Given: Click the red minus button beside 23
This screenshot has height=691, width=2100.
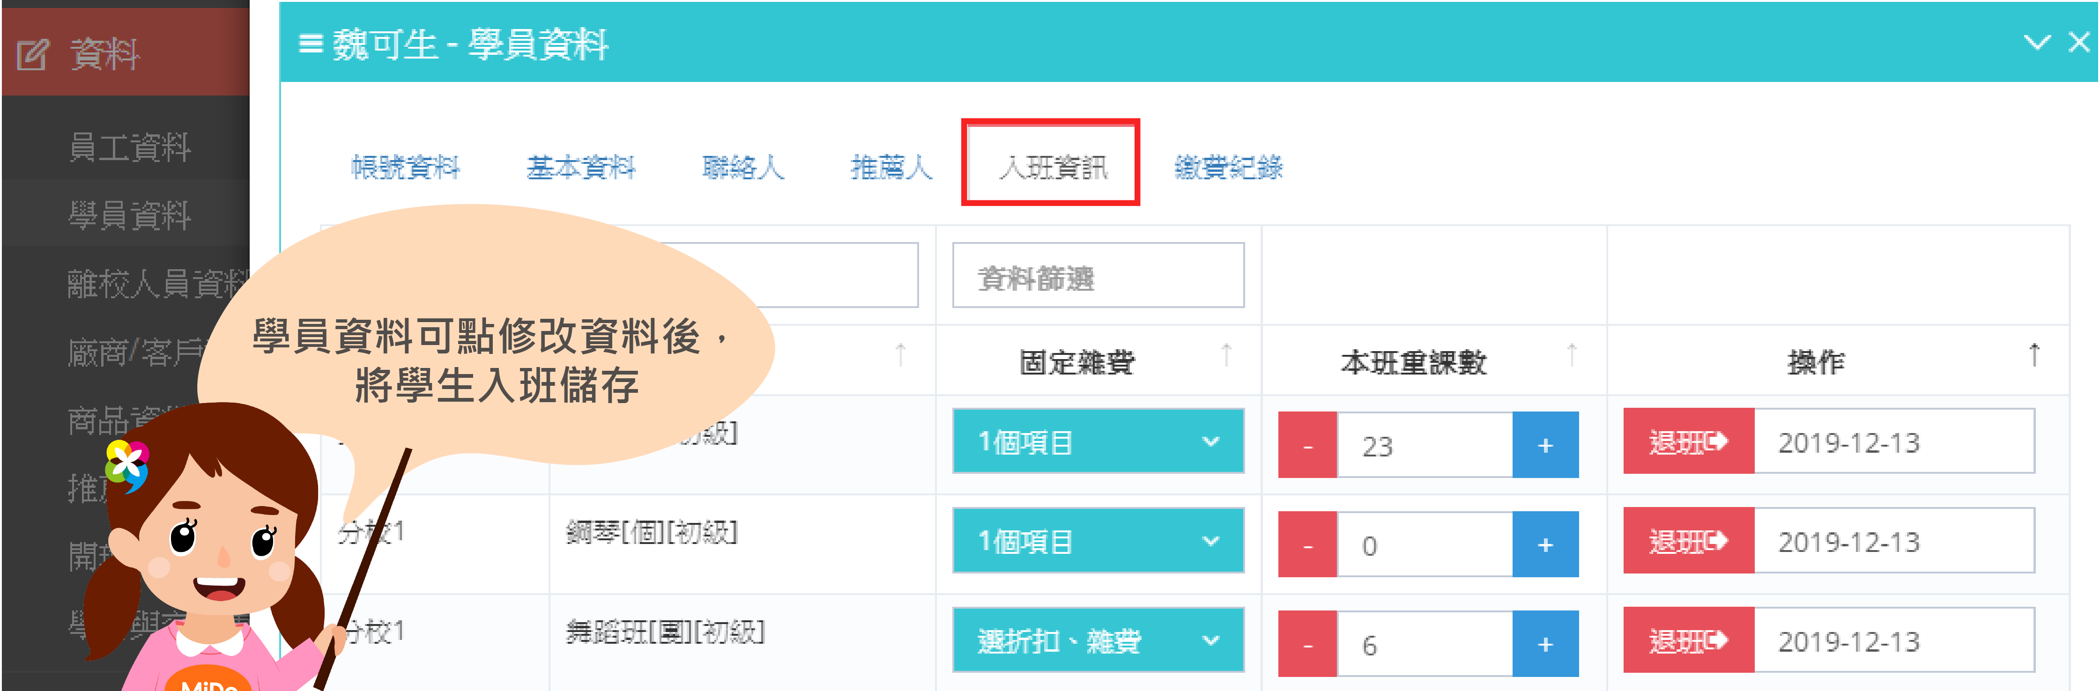Looking at the screenshot, I should click(x=1307, y=445).
